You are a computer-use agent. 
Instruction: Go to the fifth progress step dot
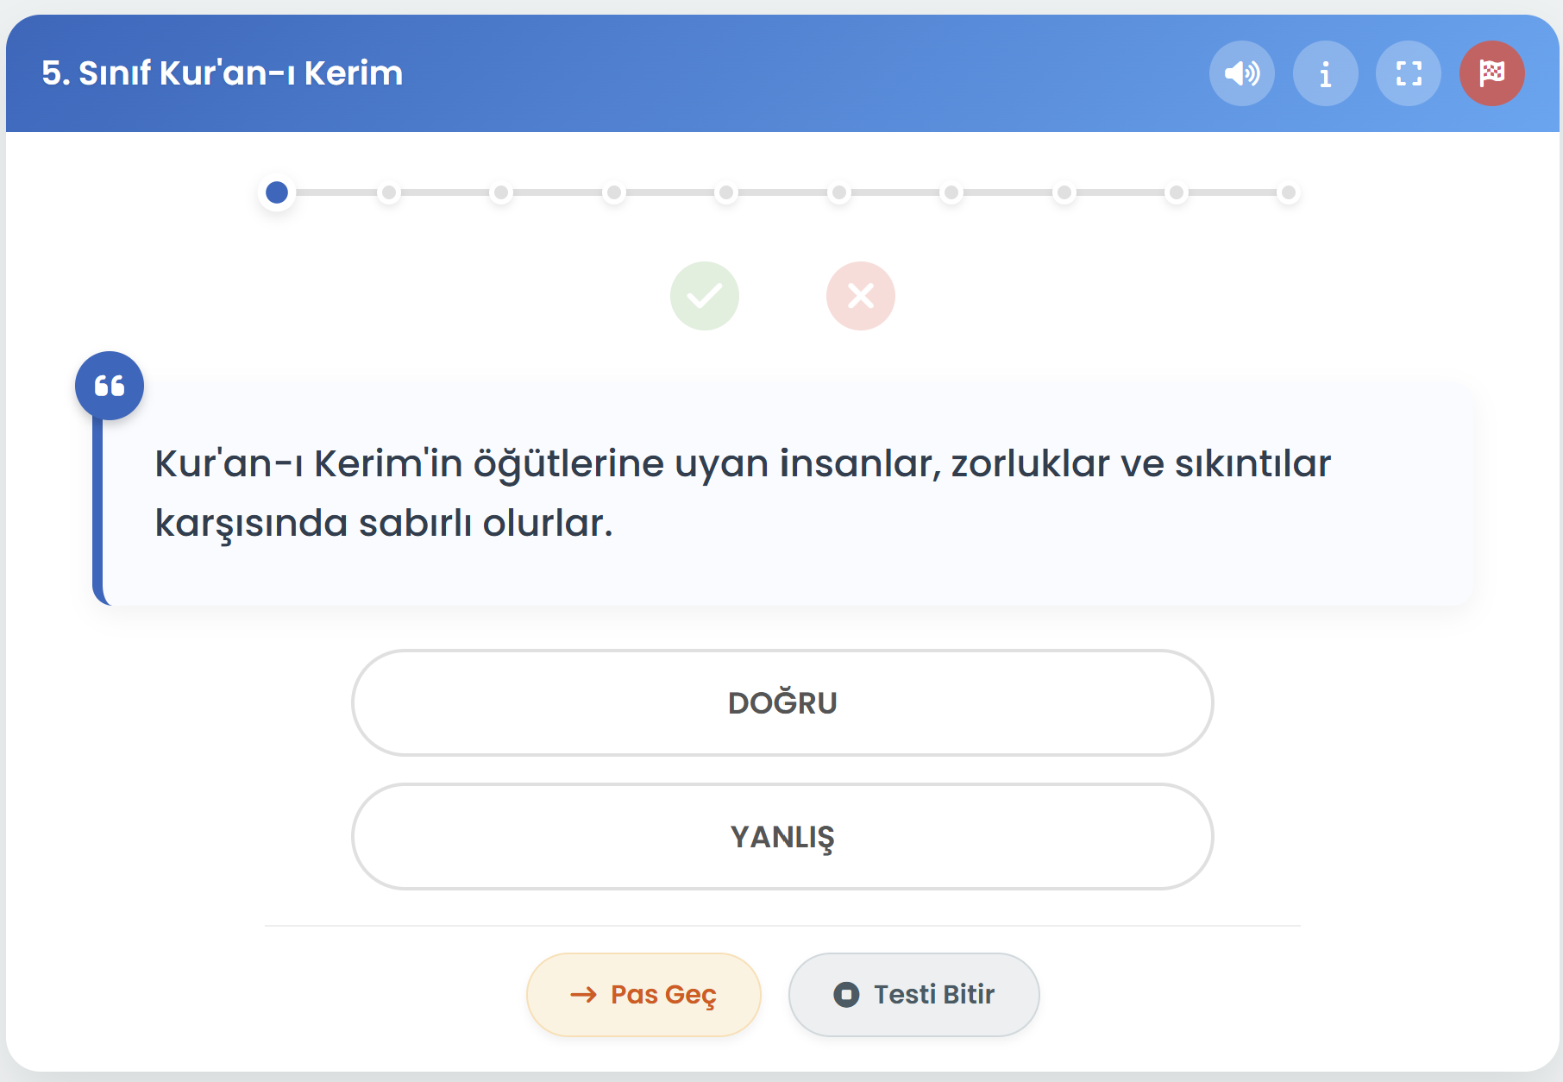click(726, 192)
